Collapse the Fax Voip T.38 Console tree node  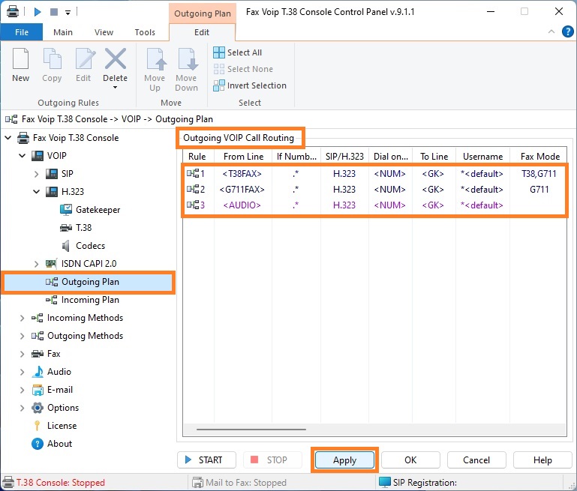pos(8,138)
